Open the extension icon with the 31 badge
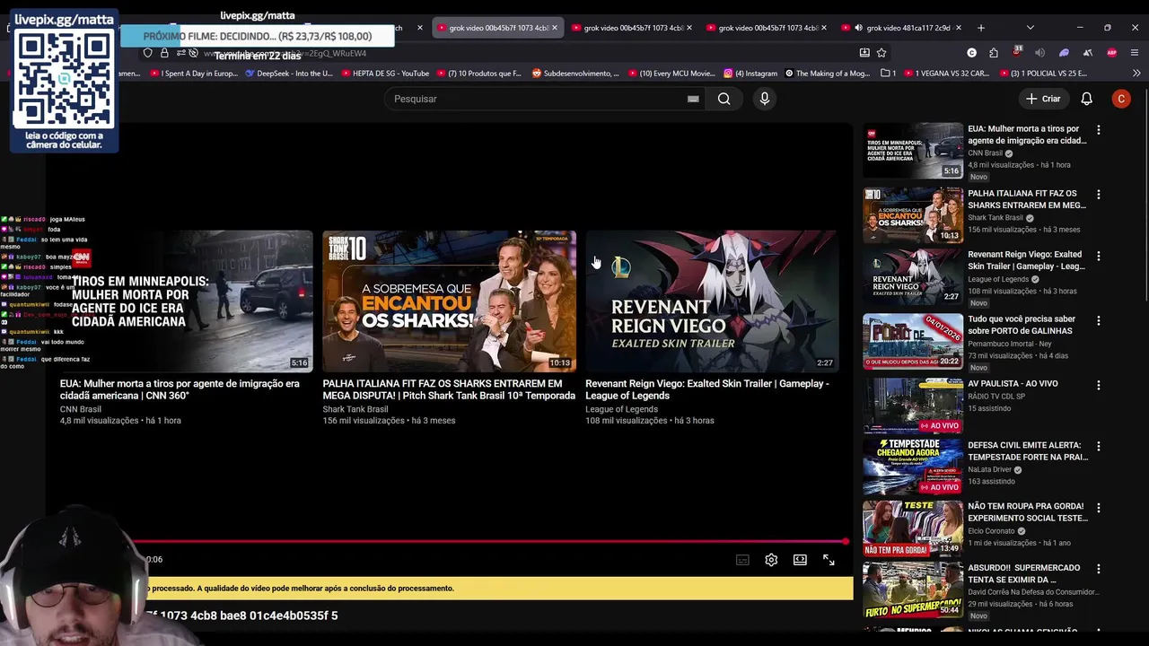The width and height of the screenshot is (1149, 646). pyautogui.click(x=1017, y=53)
